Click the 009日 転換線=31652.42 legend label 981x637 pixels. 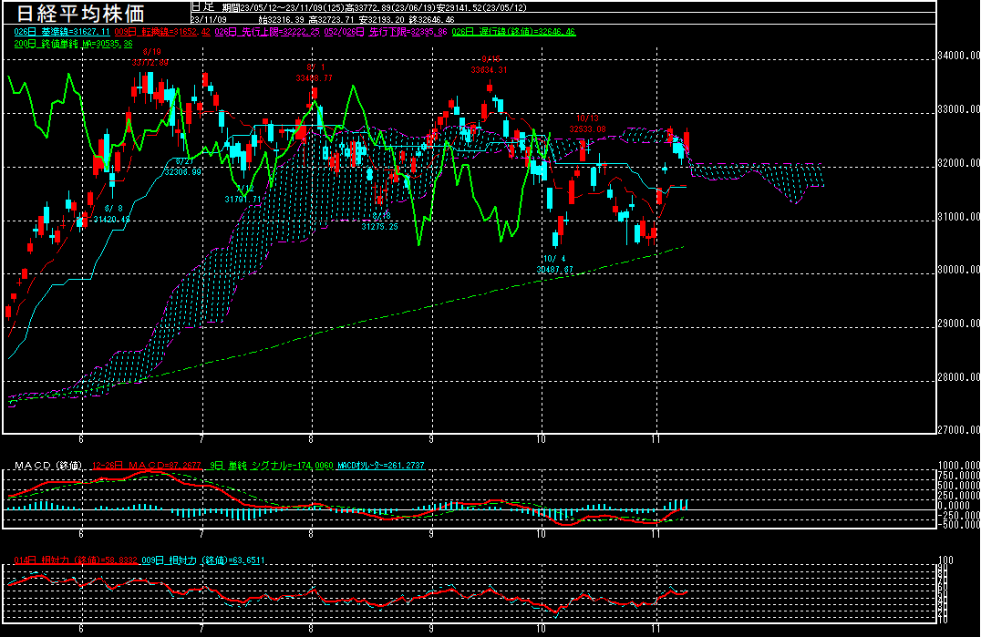coord(162,32)
